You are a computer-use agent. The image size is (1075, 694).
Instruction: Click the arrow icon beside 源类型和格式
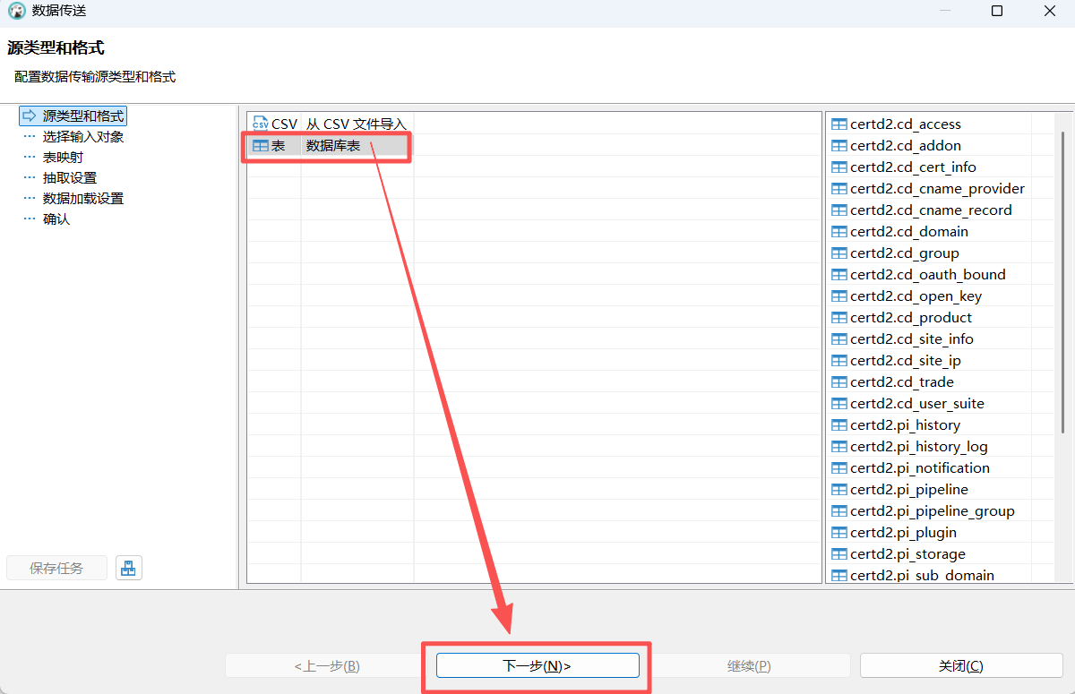pyautogui.click(x=30, y=116)
